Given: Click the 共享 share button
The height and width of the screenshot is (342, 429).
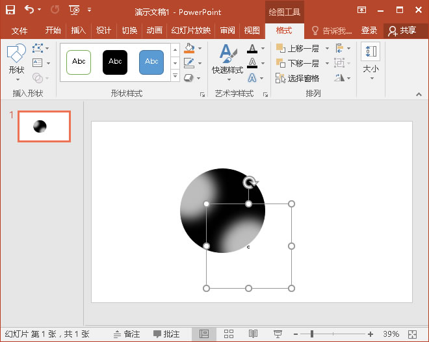Looking at the screenshot, I should pyautogui.click(x=402, y=31).
